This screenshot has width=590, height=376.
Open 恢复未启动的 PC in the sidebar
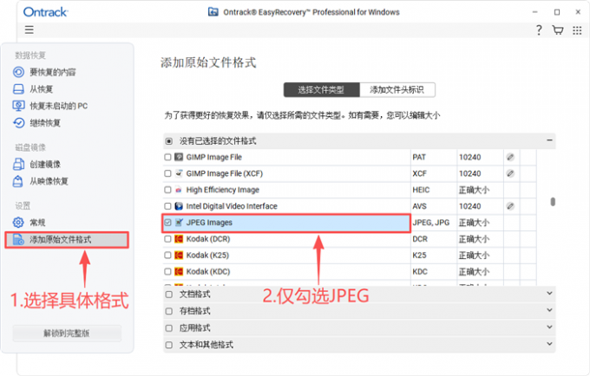point(59,106)
